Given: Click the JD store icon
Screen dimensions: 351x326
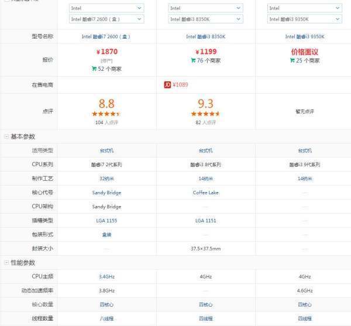Looking at the screenshot, I should point(167,85).
